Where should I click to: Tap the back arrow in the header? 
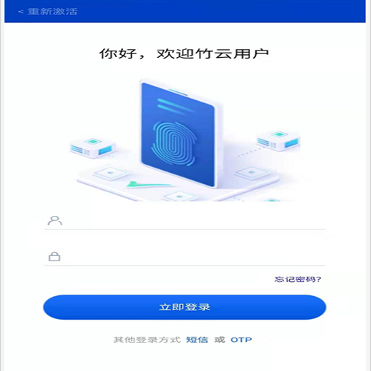tap(21, 12)
